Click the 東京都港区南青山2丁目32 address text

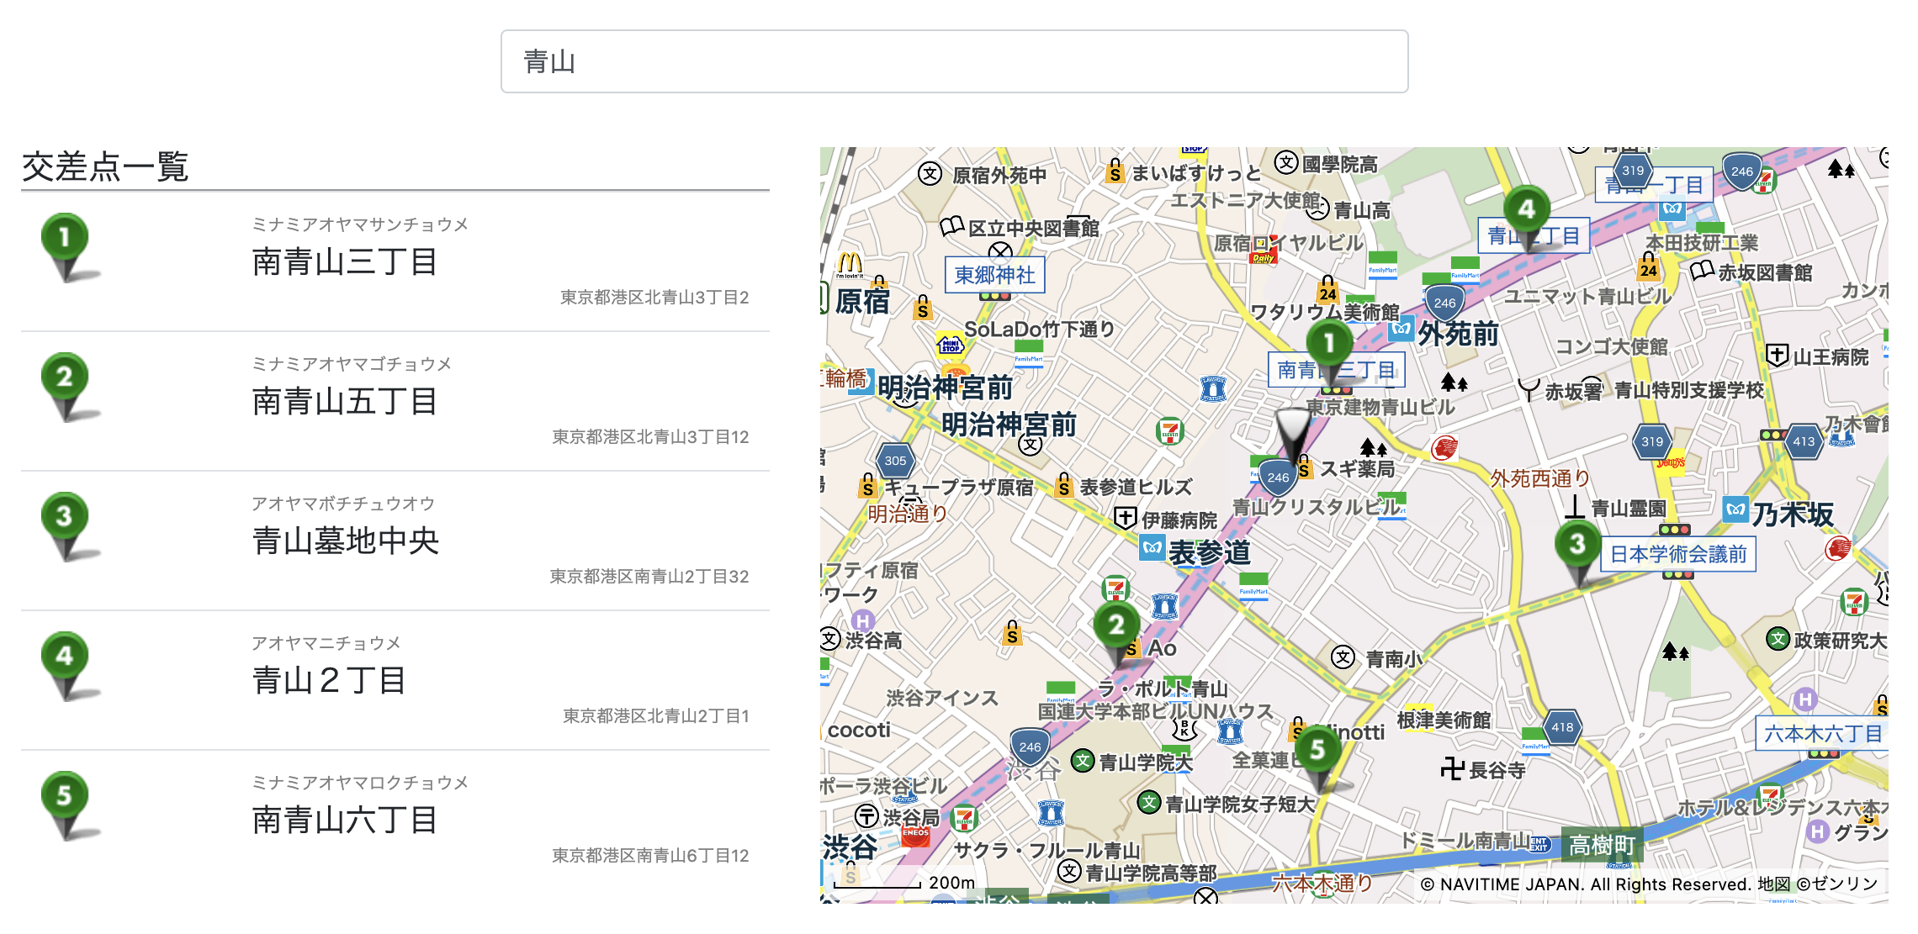[649, 576]
